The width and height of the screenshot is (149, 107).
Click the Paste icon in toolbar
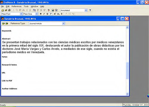[20, 10]
